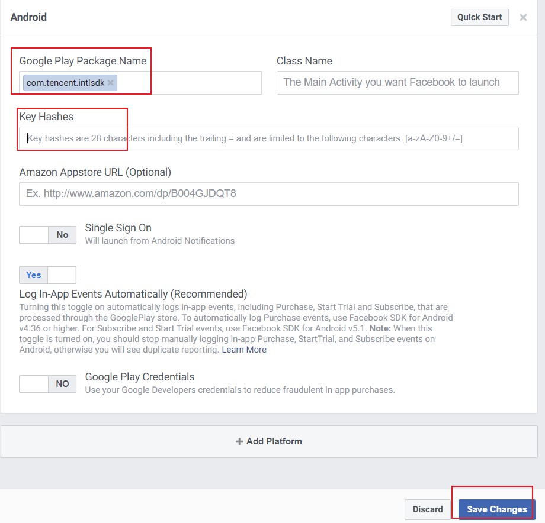Image resolution: width=545 pixels, height=523 pixels.
Task: Click the Yes side of the events toggle
Action: pos(33,275)
